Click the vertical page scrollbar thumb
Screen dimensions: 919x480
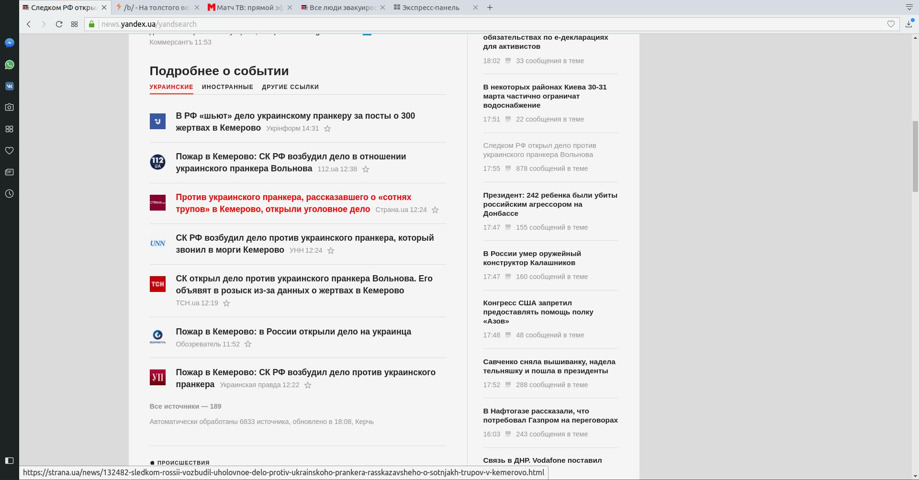[x=915, y=156]
